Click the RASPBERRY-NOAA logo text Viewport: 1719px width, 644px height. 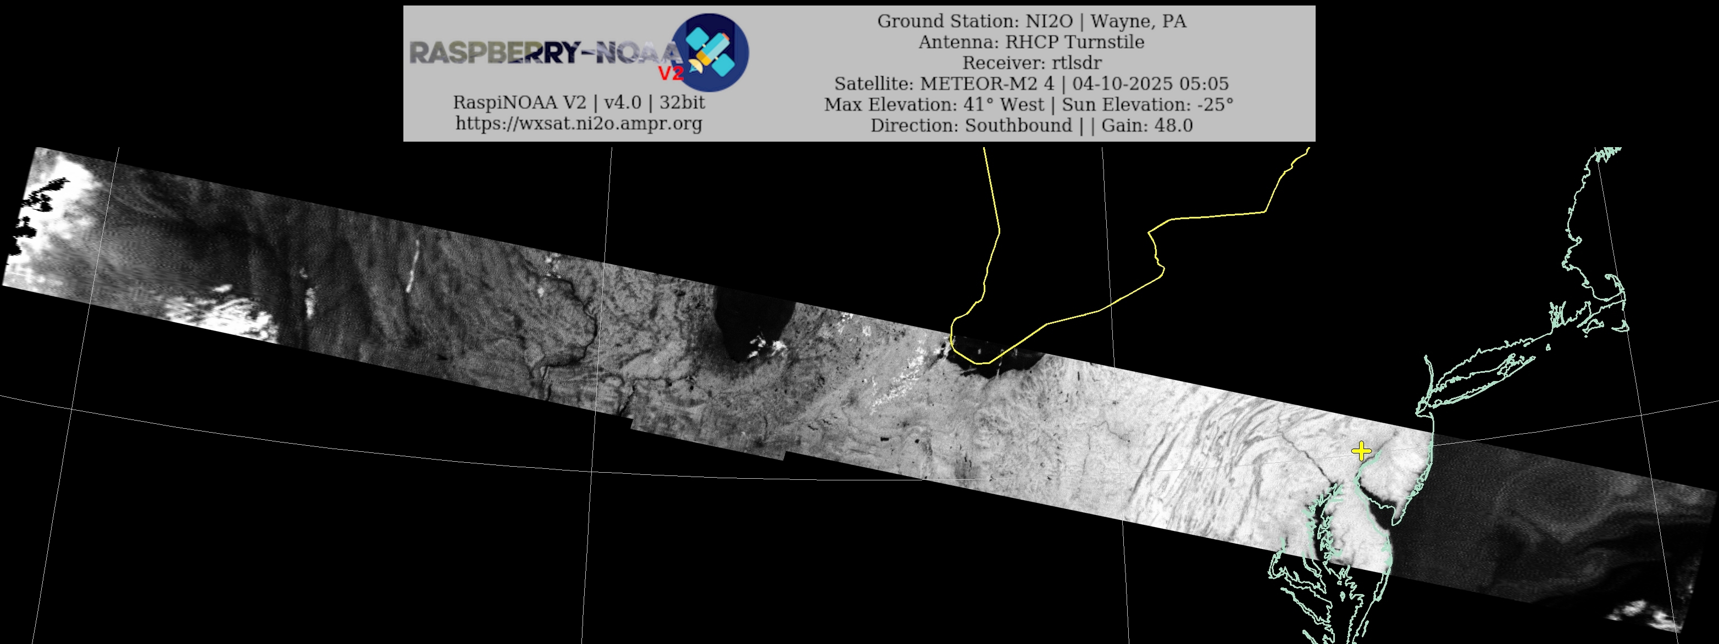[544, 52]
